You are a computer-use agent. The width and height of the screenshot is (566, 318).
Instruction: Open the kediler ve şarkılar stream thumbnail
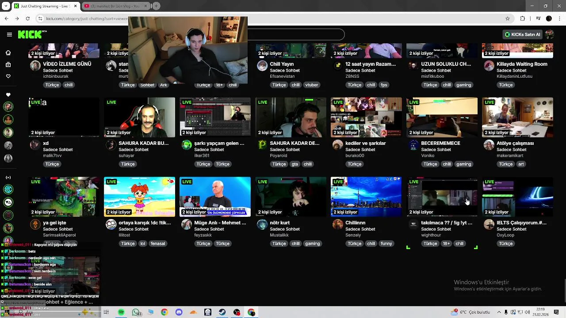click(366, 117)
